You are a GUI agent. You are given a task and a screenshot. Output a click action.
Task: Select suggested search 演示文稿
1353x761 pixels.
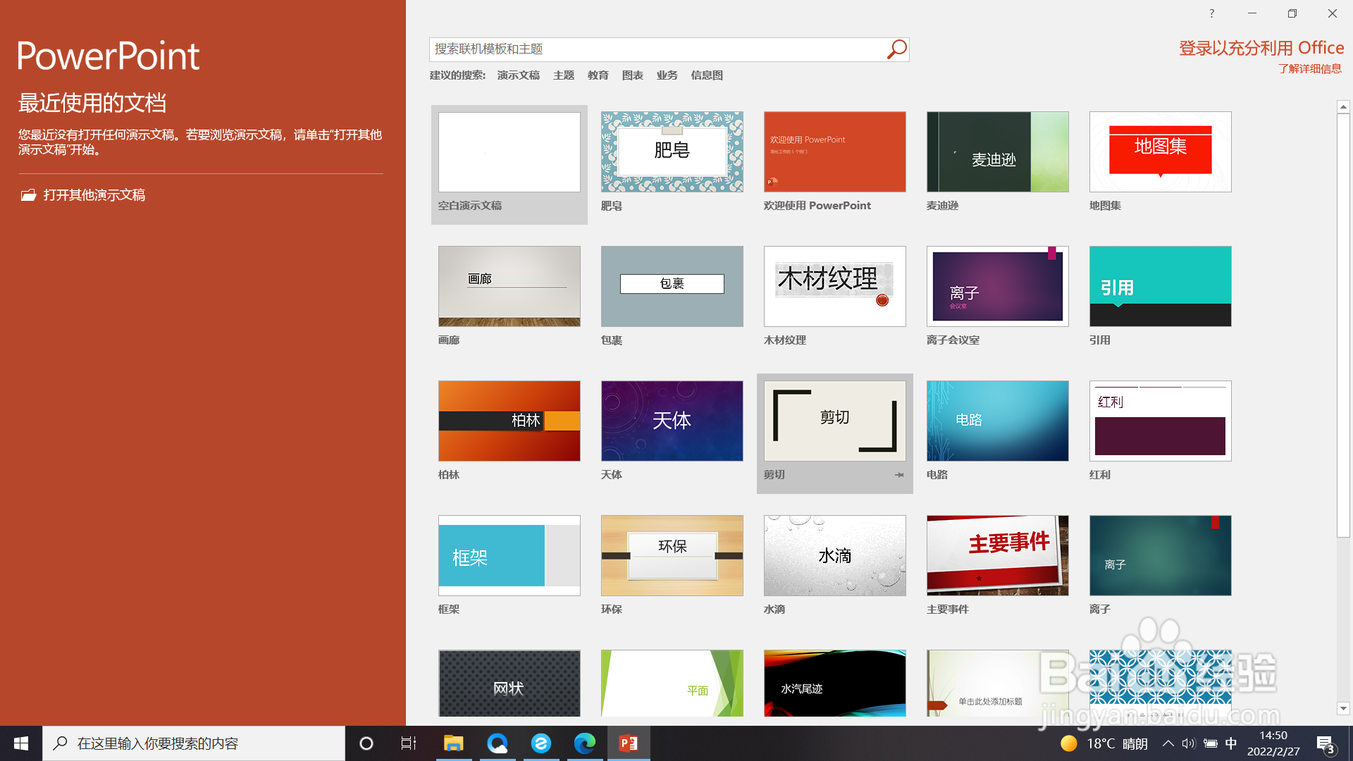519,75
